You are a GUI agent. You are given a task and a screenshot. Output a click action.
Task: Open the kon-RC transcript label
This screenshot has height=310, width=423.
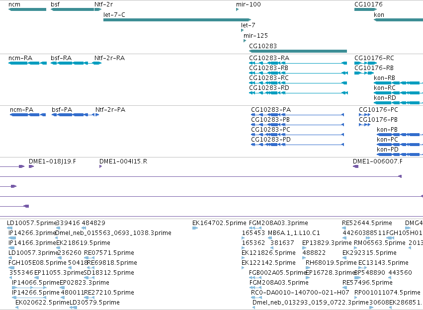384,88
